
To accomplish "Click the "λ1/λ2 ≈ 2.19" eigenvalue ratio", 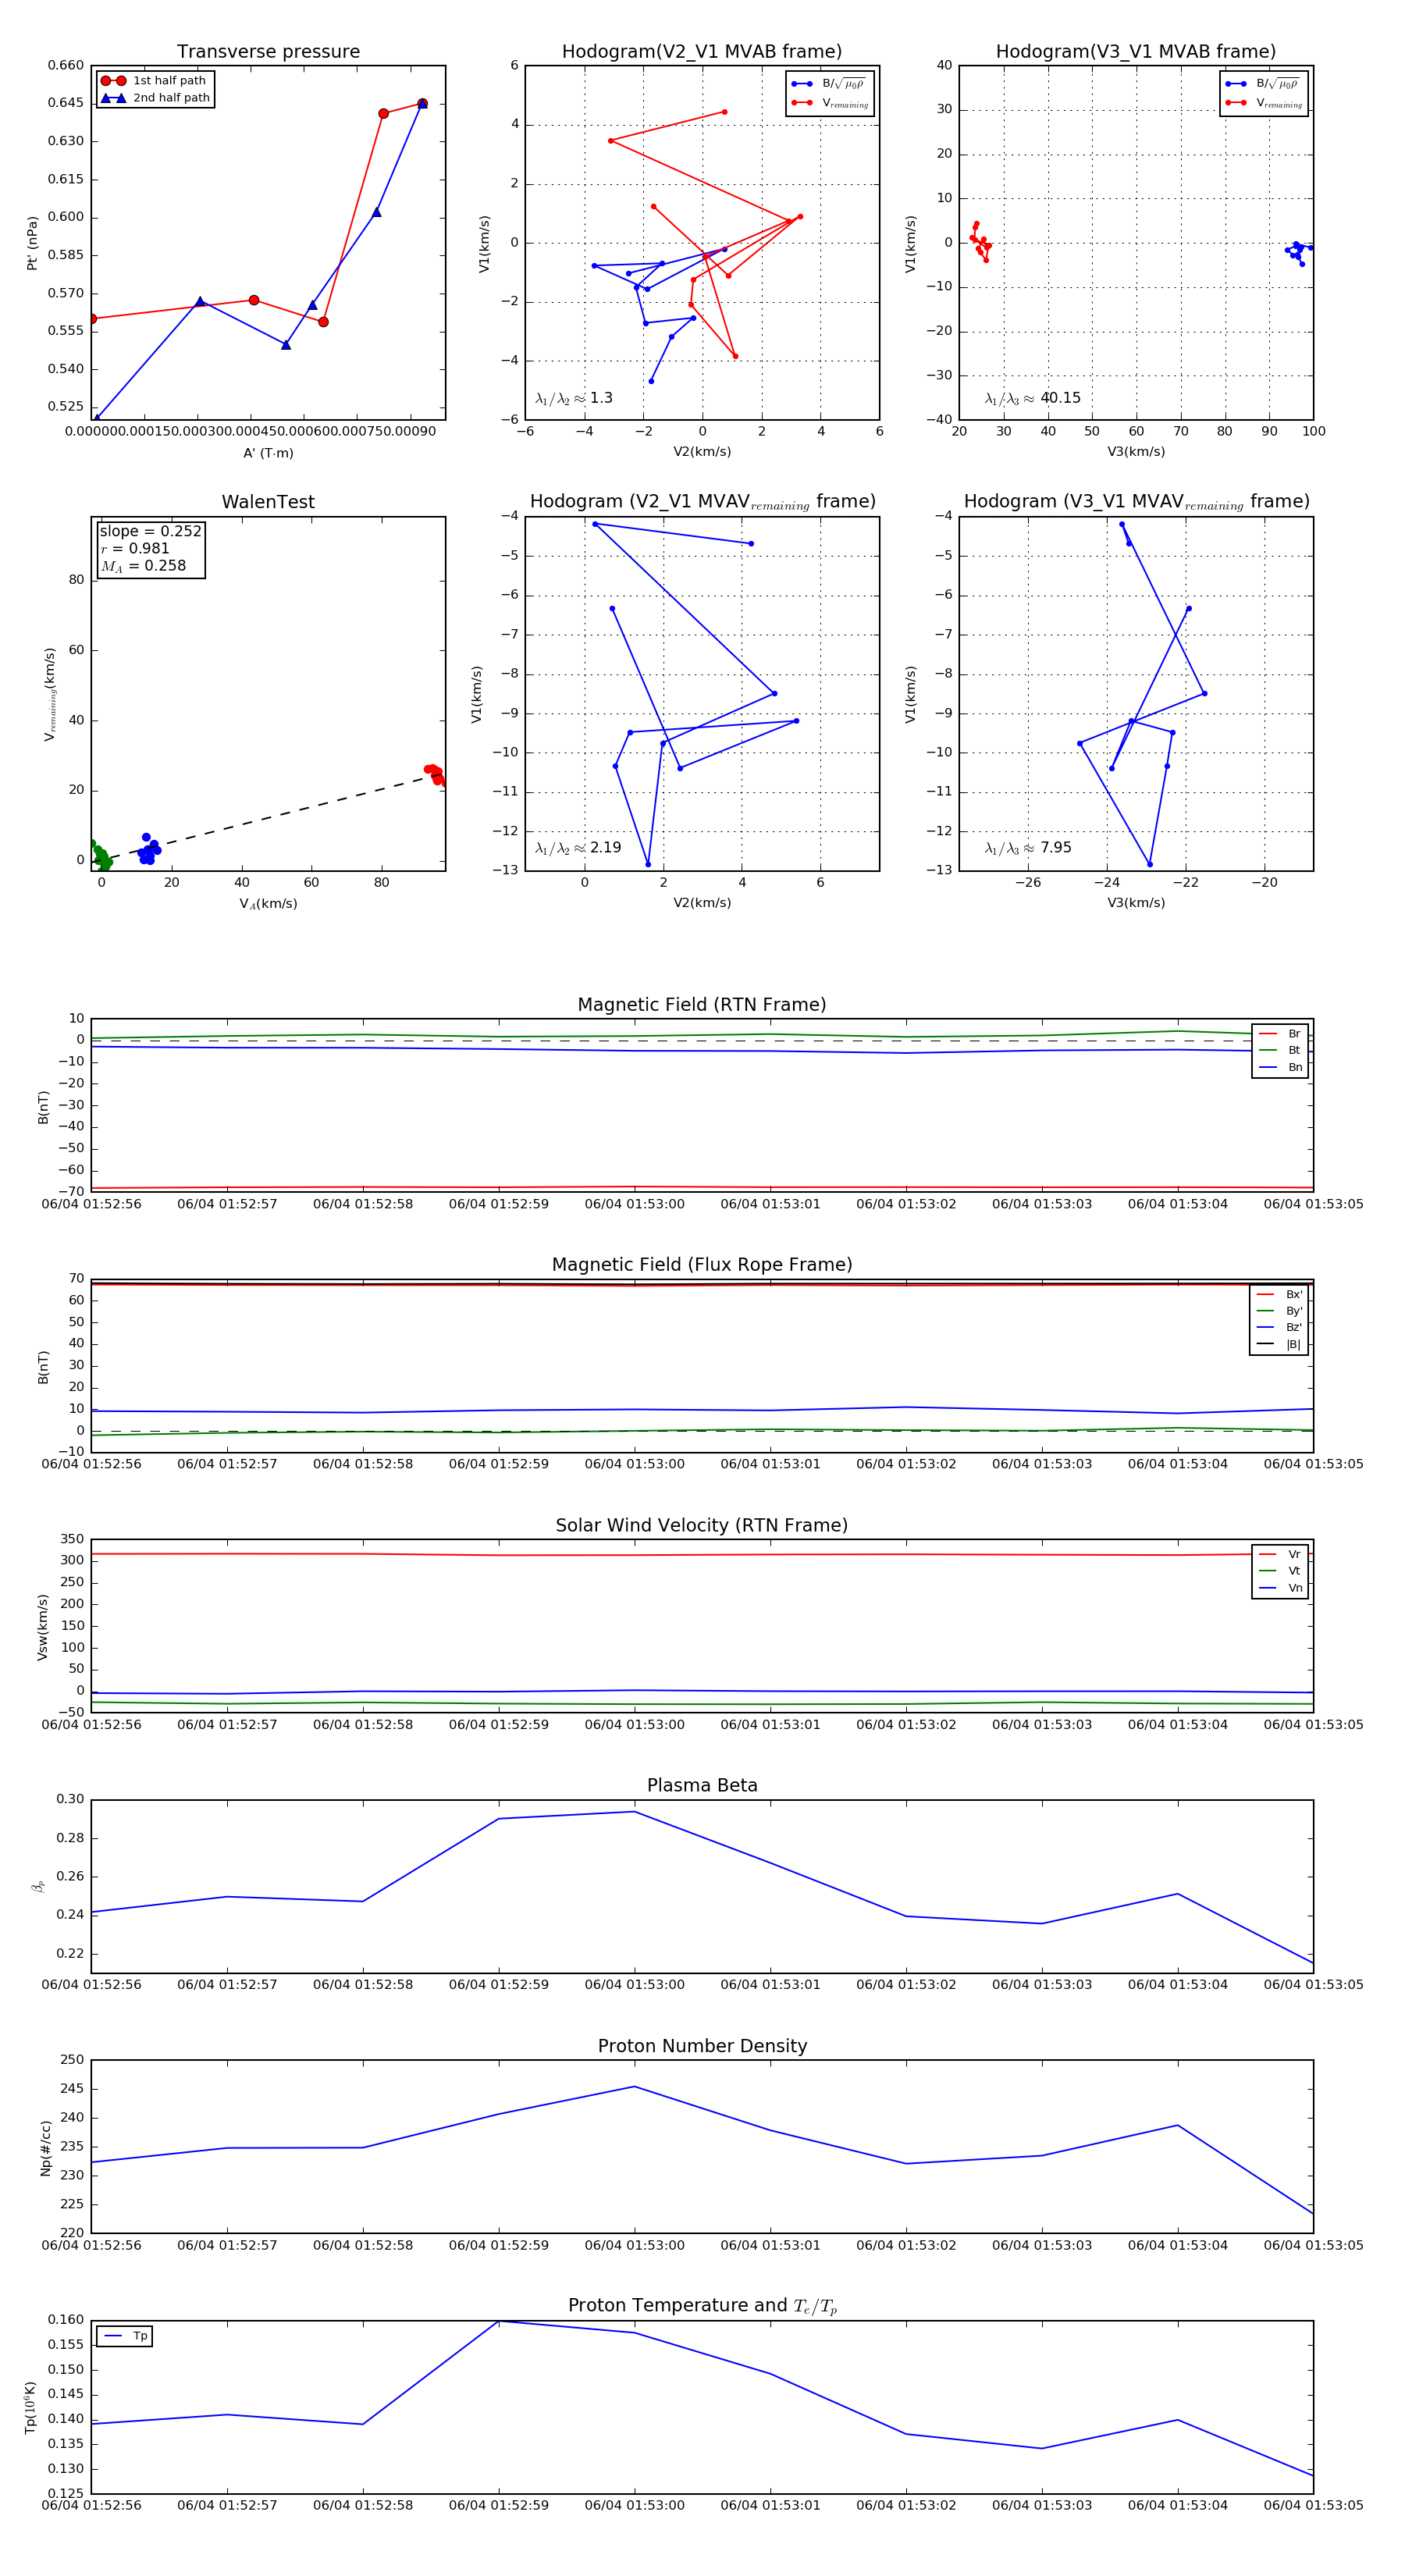I will tap(578, 848).
